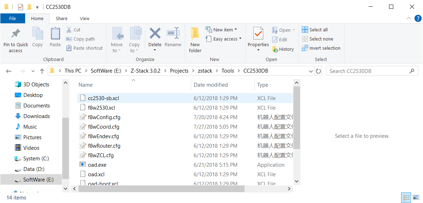Go Up one folder level arrow
Viewport: 423px width, 203px height.
[x=42, y=71]
